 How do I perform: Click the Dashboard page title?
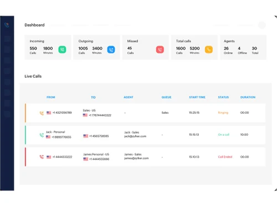tap(34, 25)
